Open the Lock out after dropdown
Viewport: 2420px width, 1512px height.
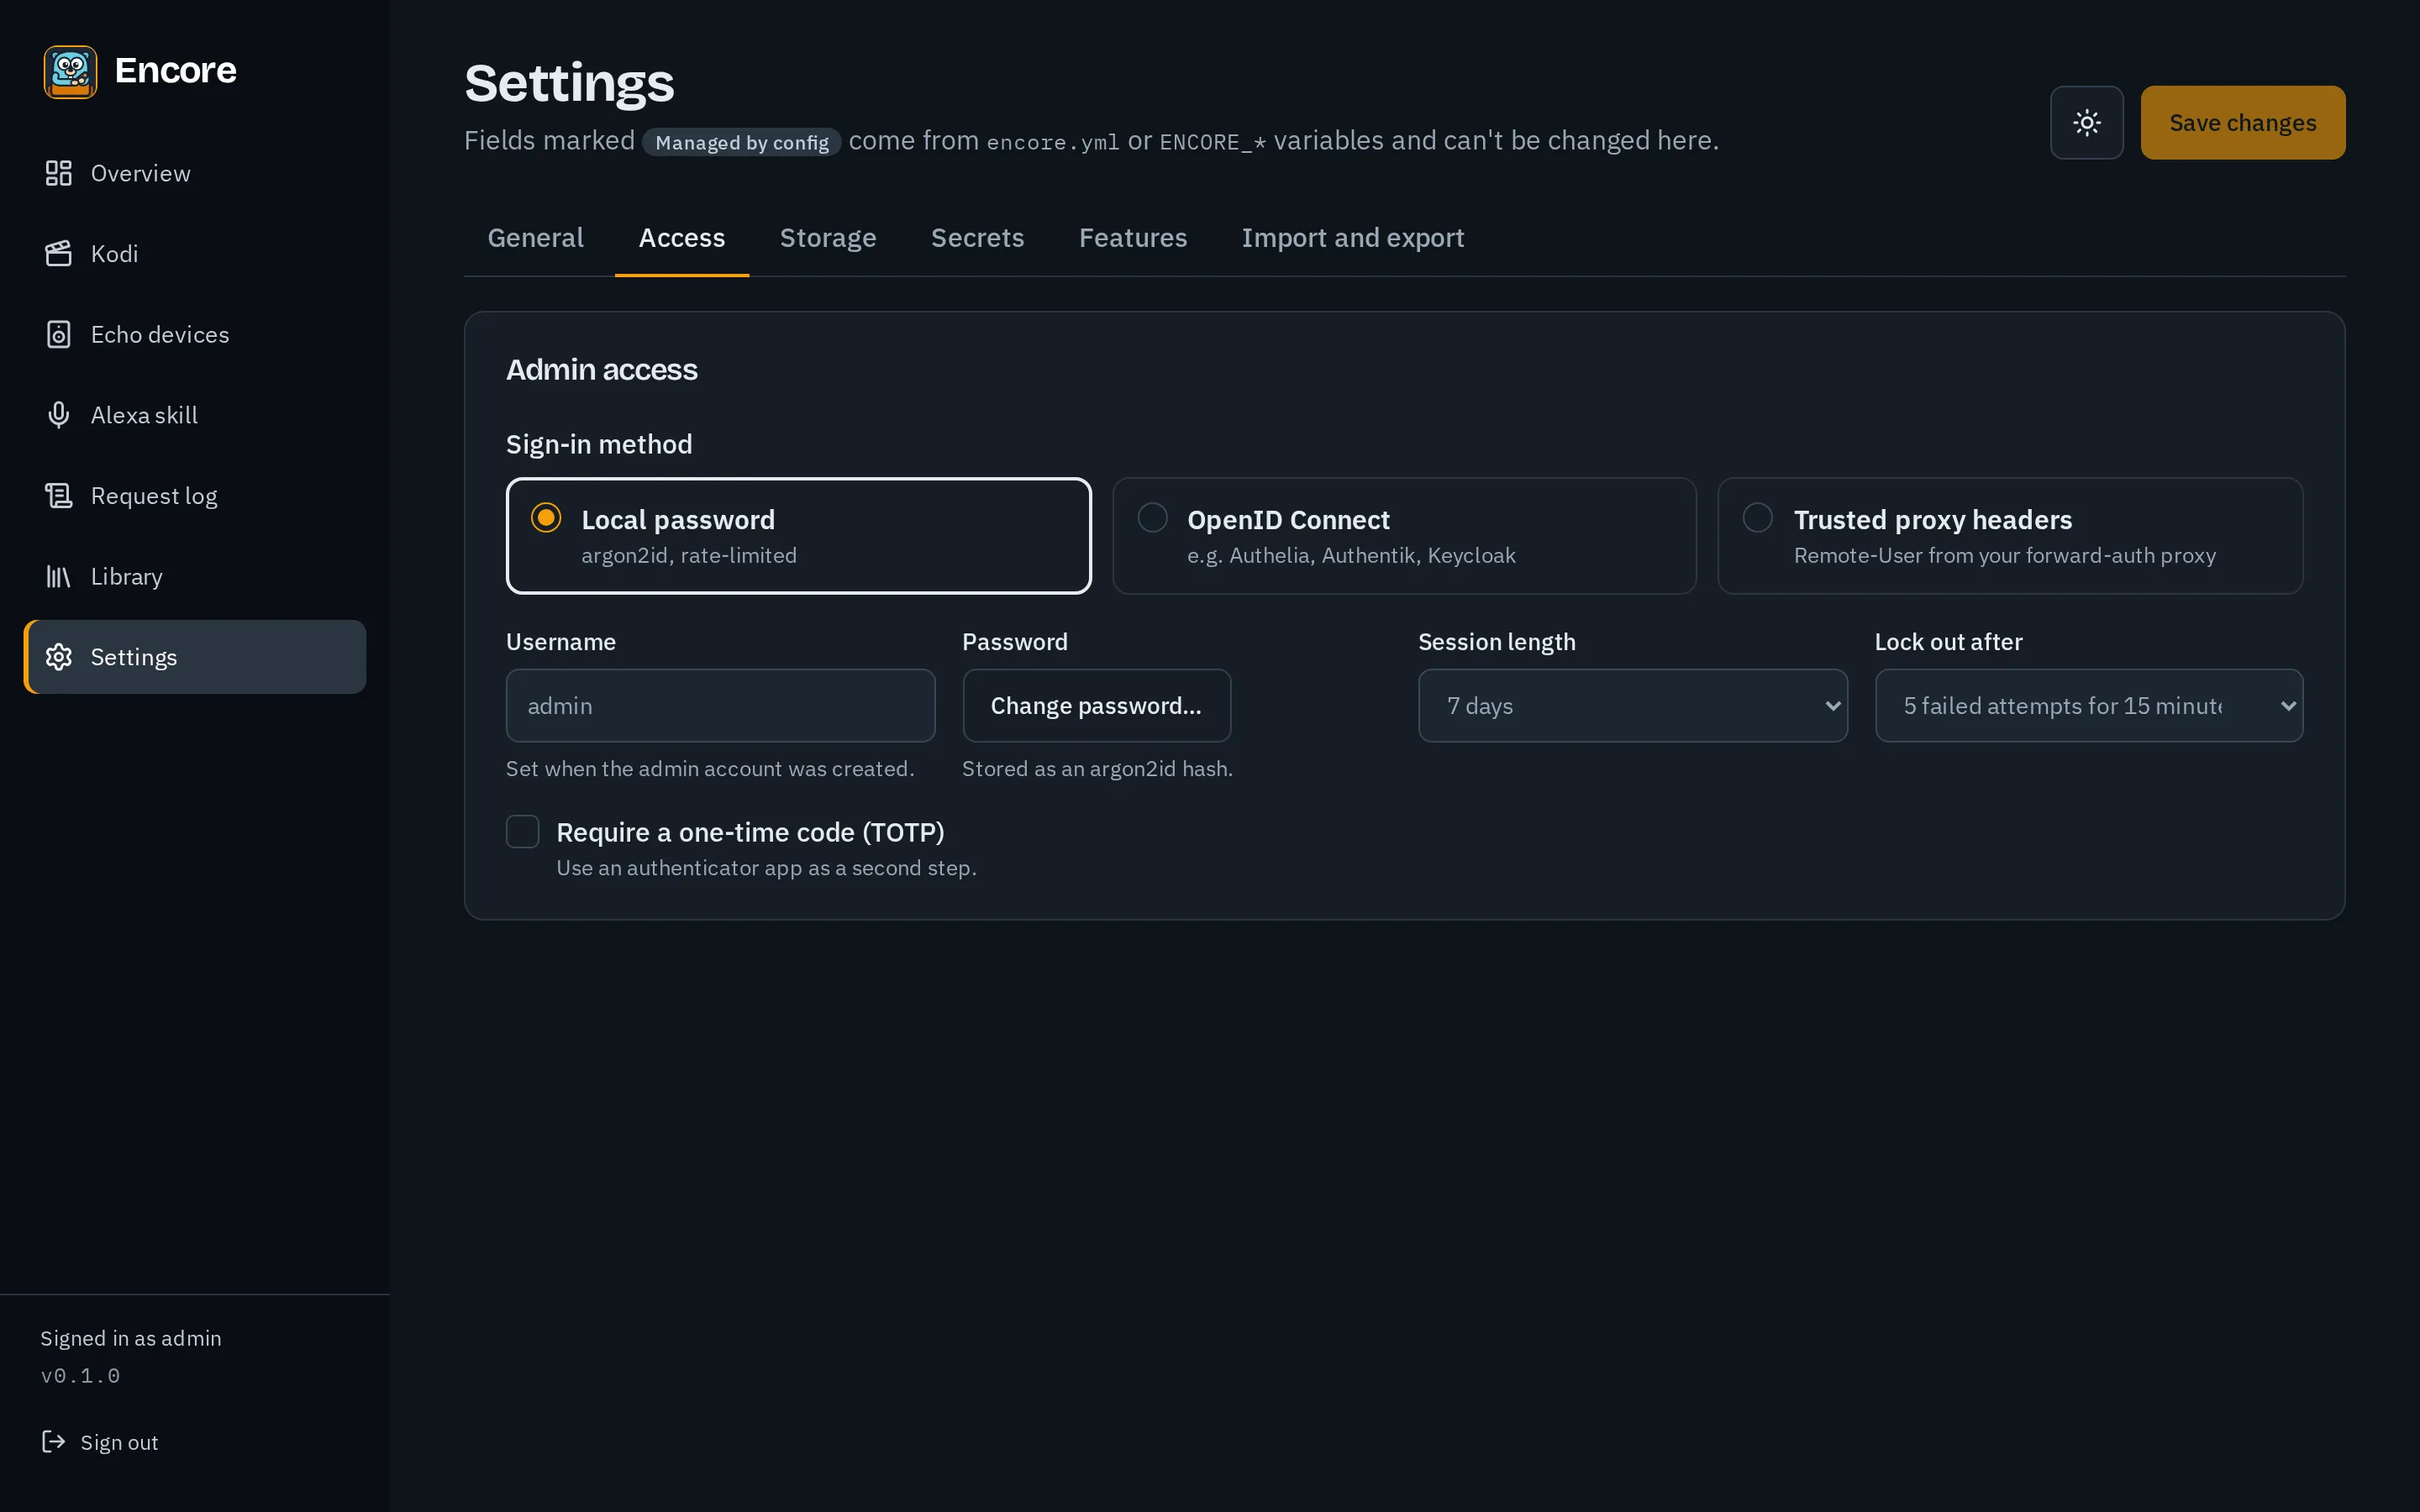[2089, 706]
